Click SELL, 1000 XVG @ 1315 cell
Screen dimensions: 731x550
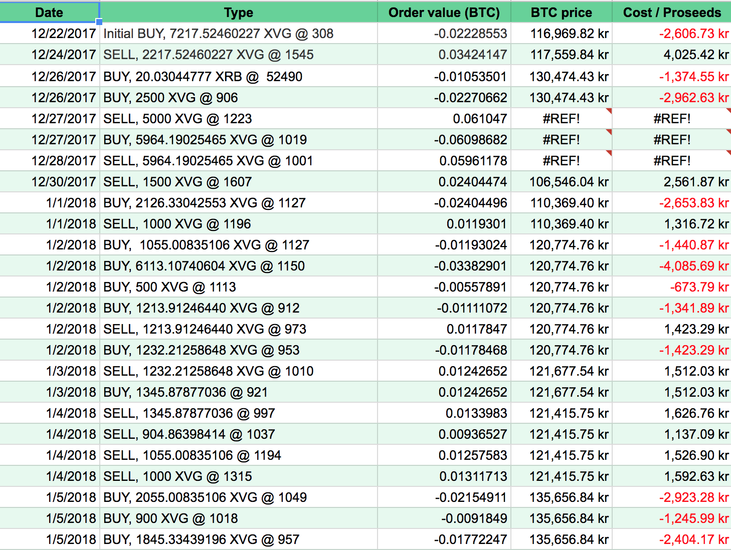click(x=239, y=476)
